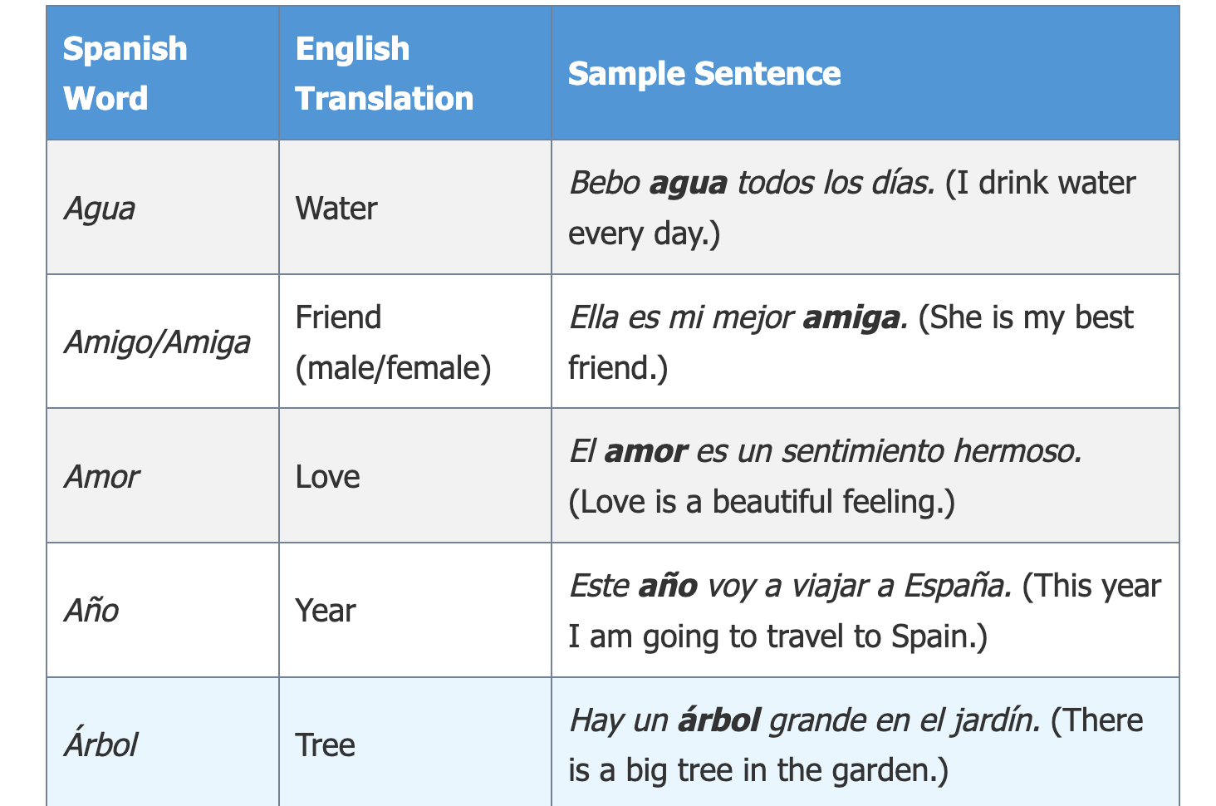Click the bold word amor in sentence
1216x806 pixels.
(x=645, y=452)
